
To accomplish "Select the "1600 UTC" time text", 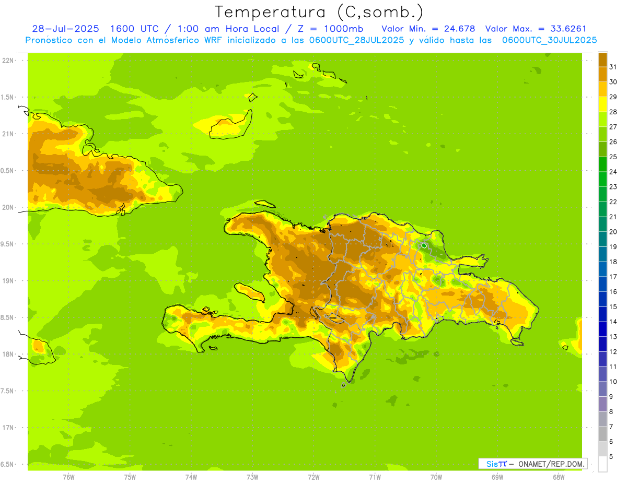I will [x=133, y=29].
